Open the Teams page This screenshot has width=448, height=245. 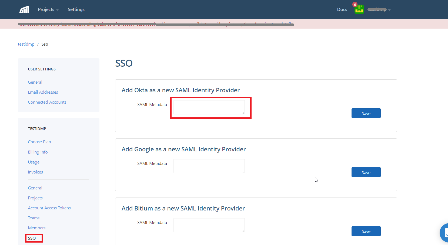pos(34,218)
